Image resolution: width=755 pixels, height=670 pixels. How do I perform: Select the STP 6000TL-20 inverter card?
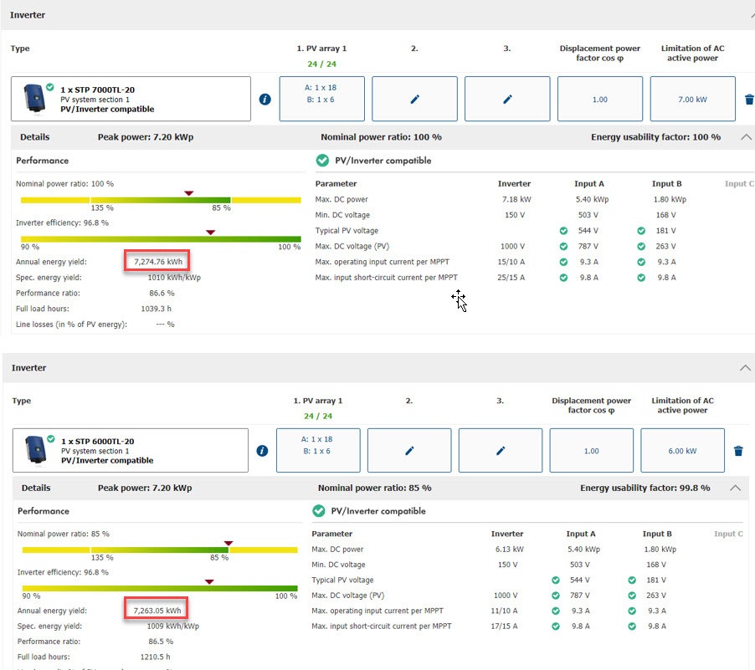(130, 451)
